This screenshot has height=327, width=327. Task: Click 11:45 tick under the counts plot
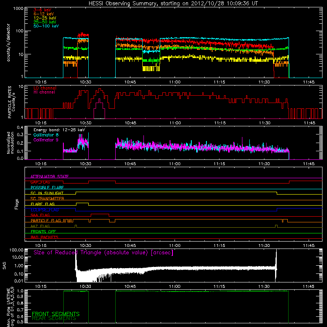point(309,82)
